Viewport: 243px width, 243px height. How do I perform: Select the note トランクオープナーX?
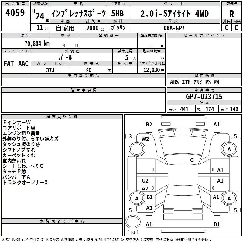[x=25, y=183]
